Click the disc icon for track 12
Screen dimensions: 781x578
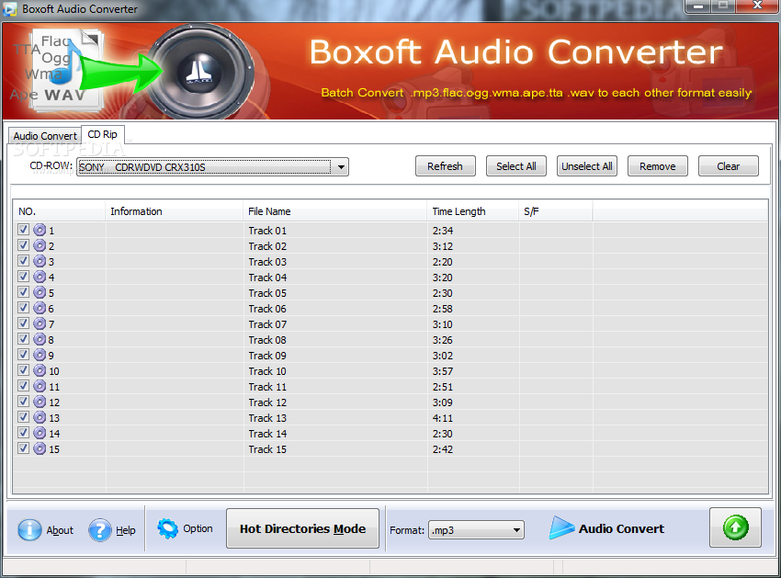click(x=40, y=402)
